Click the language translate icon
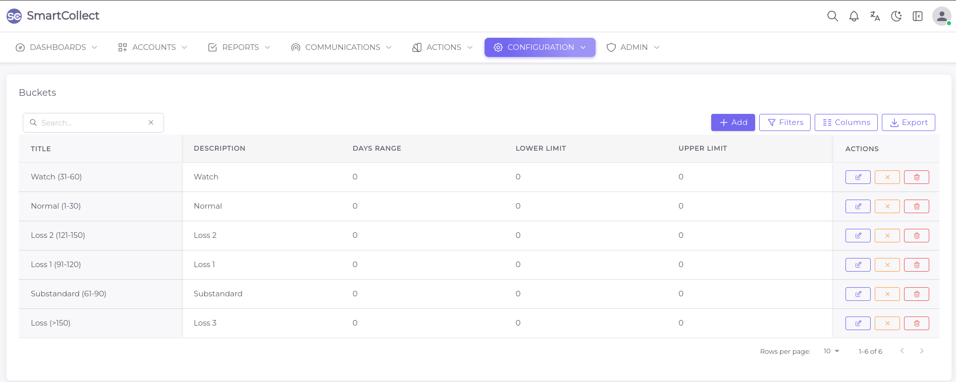Viewport: 956px width, 382px height. 875,16
